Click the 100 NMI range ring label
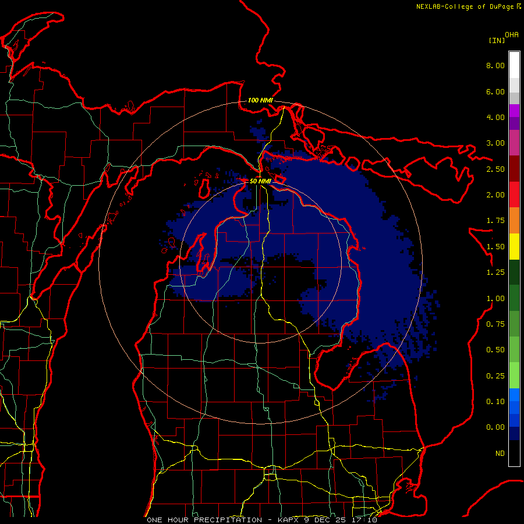The width and height of the screenshot is (524, 524). [260, 100]
